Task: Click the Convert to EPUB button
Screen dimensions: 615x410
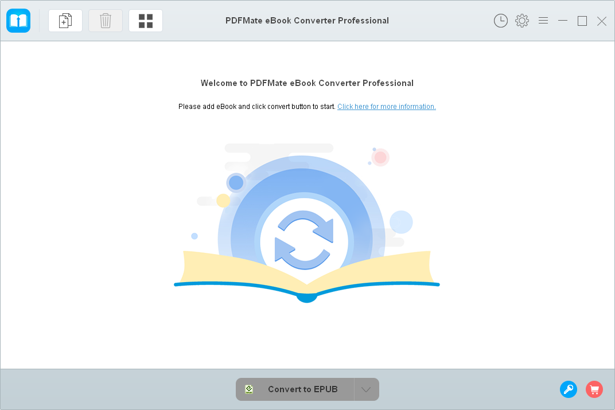Action: [x=295, y=389]
